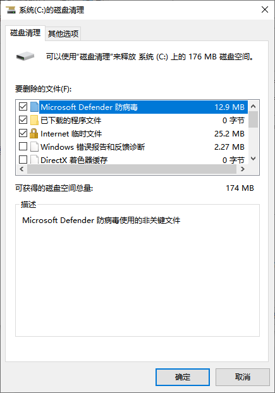
Task: Switch to the 其他选项 tab
Action: tap(63, 33)
